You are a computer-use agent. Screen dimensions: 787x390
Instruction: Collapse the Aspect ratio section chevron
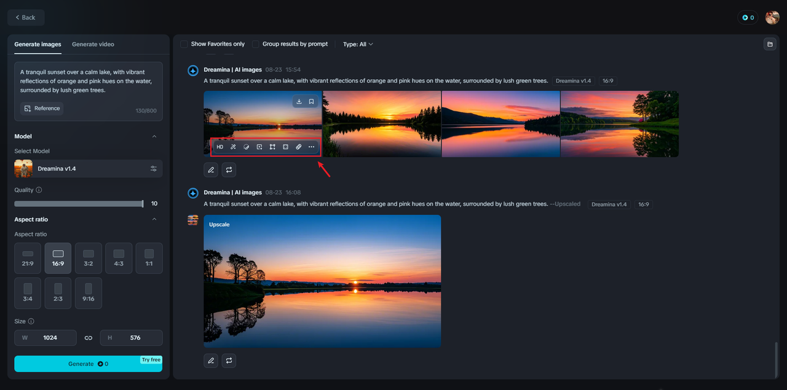click(x=154, y=219)
